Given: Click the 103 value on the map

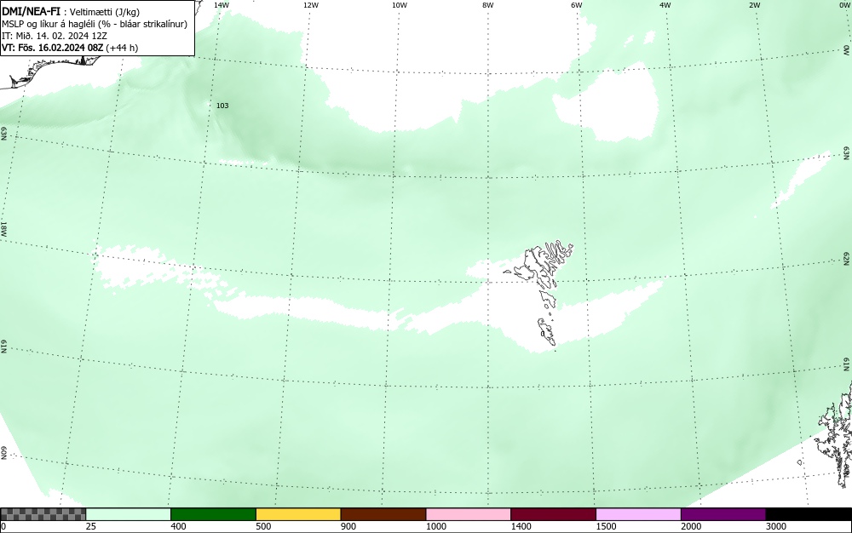Looking at the screenshot, I should point(222,106).
